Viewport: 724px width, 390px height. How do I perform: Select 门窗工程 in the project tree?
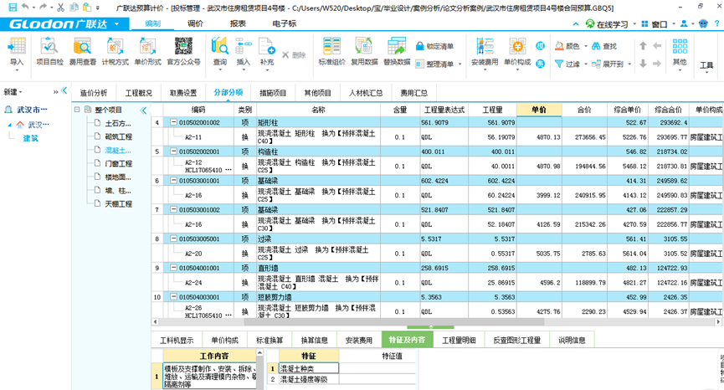(118, 163)
